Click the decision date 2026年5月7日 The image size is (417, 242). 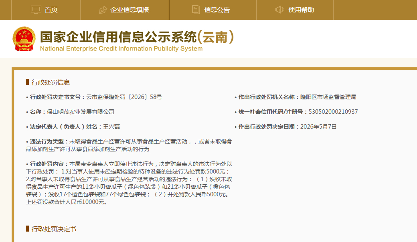tap(318, 127)
